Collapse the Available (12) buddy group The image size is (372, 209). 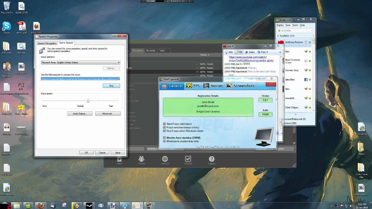pyautogui.click(x=278, y=36)
